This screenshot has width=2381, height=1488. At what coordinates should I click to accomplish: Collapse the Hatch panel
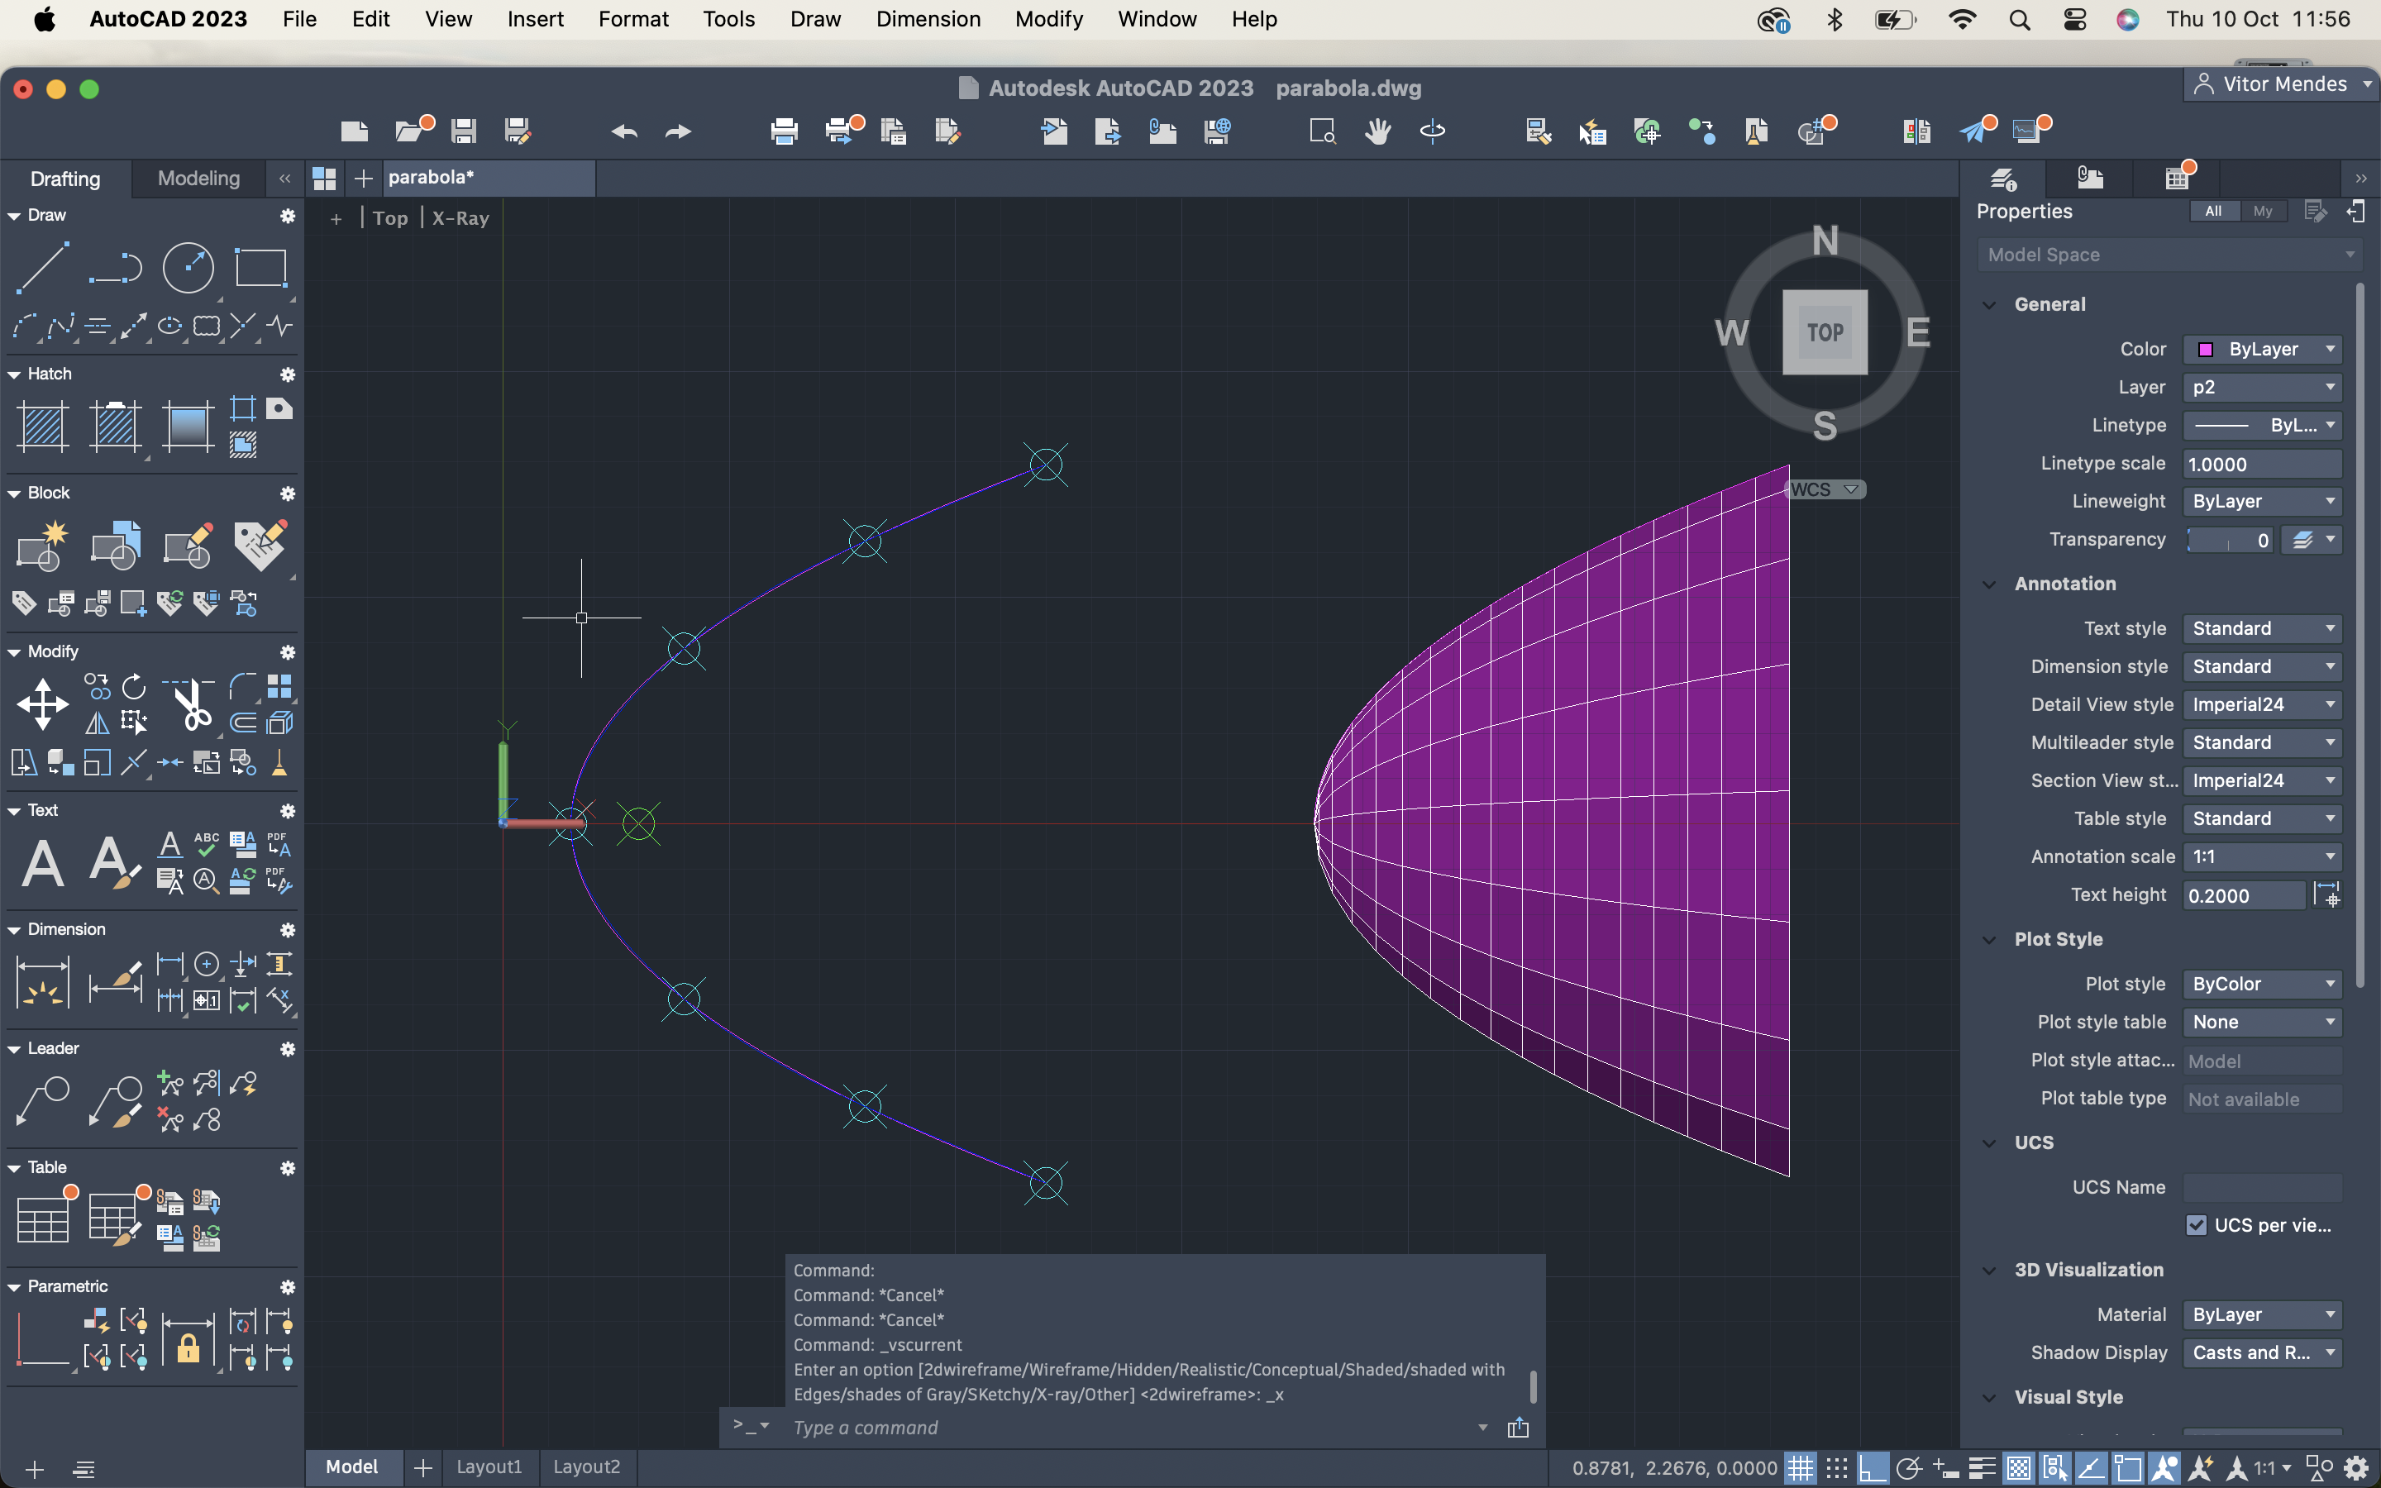pyautogui.click(x=14, y=374)
